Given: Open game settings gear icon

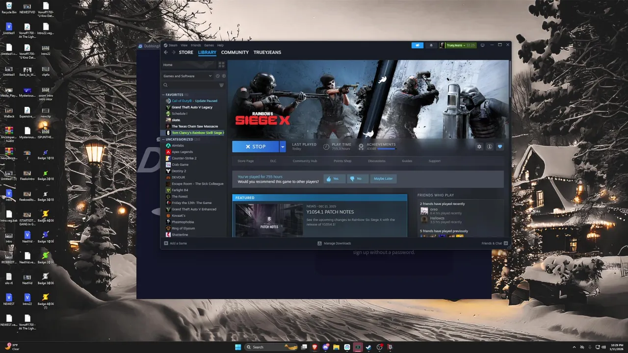Looking at the screenshot, I should tap(479, 147).
